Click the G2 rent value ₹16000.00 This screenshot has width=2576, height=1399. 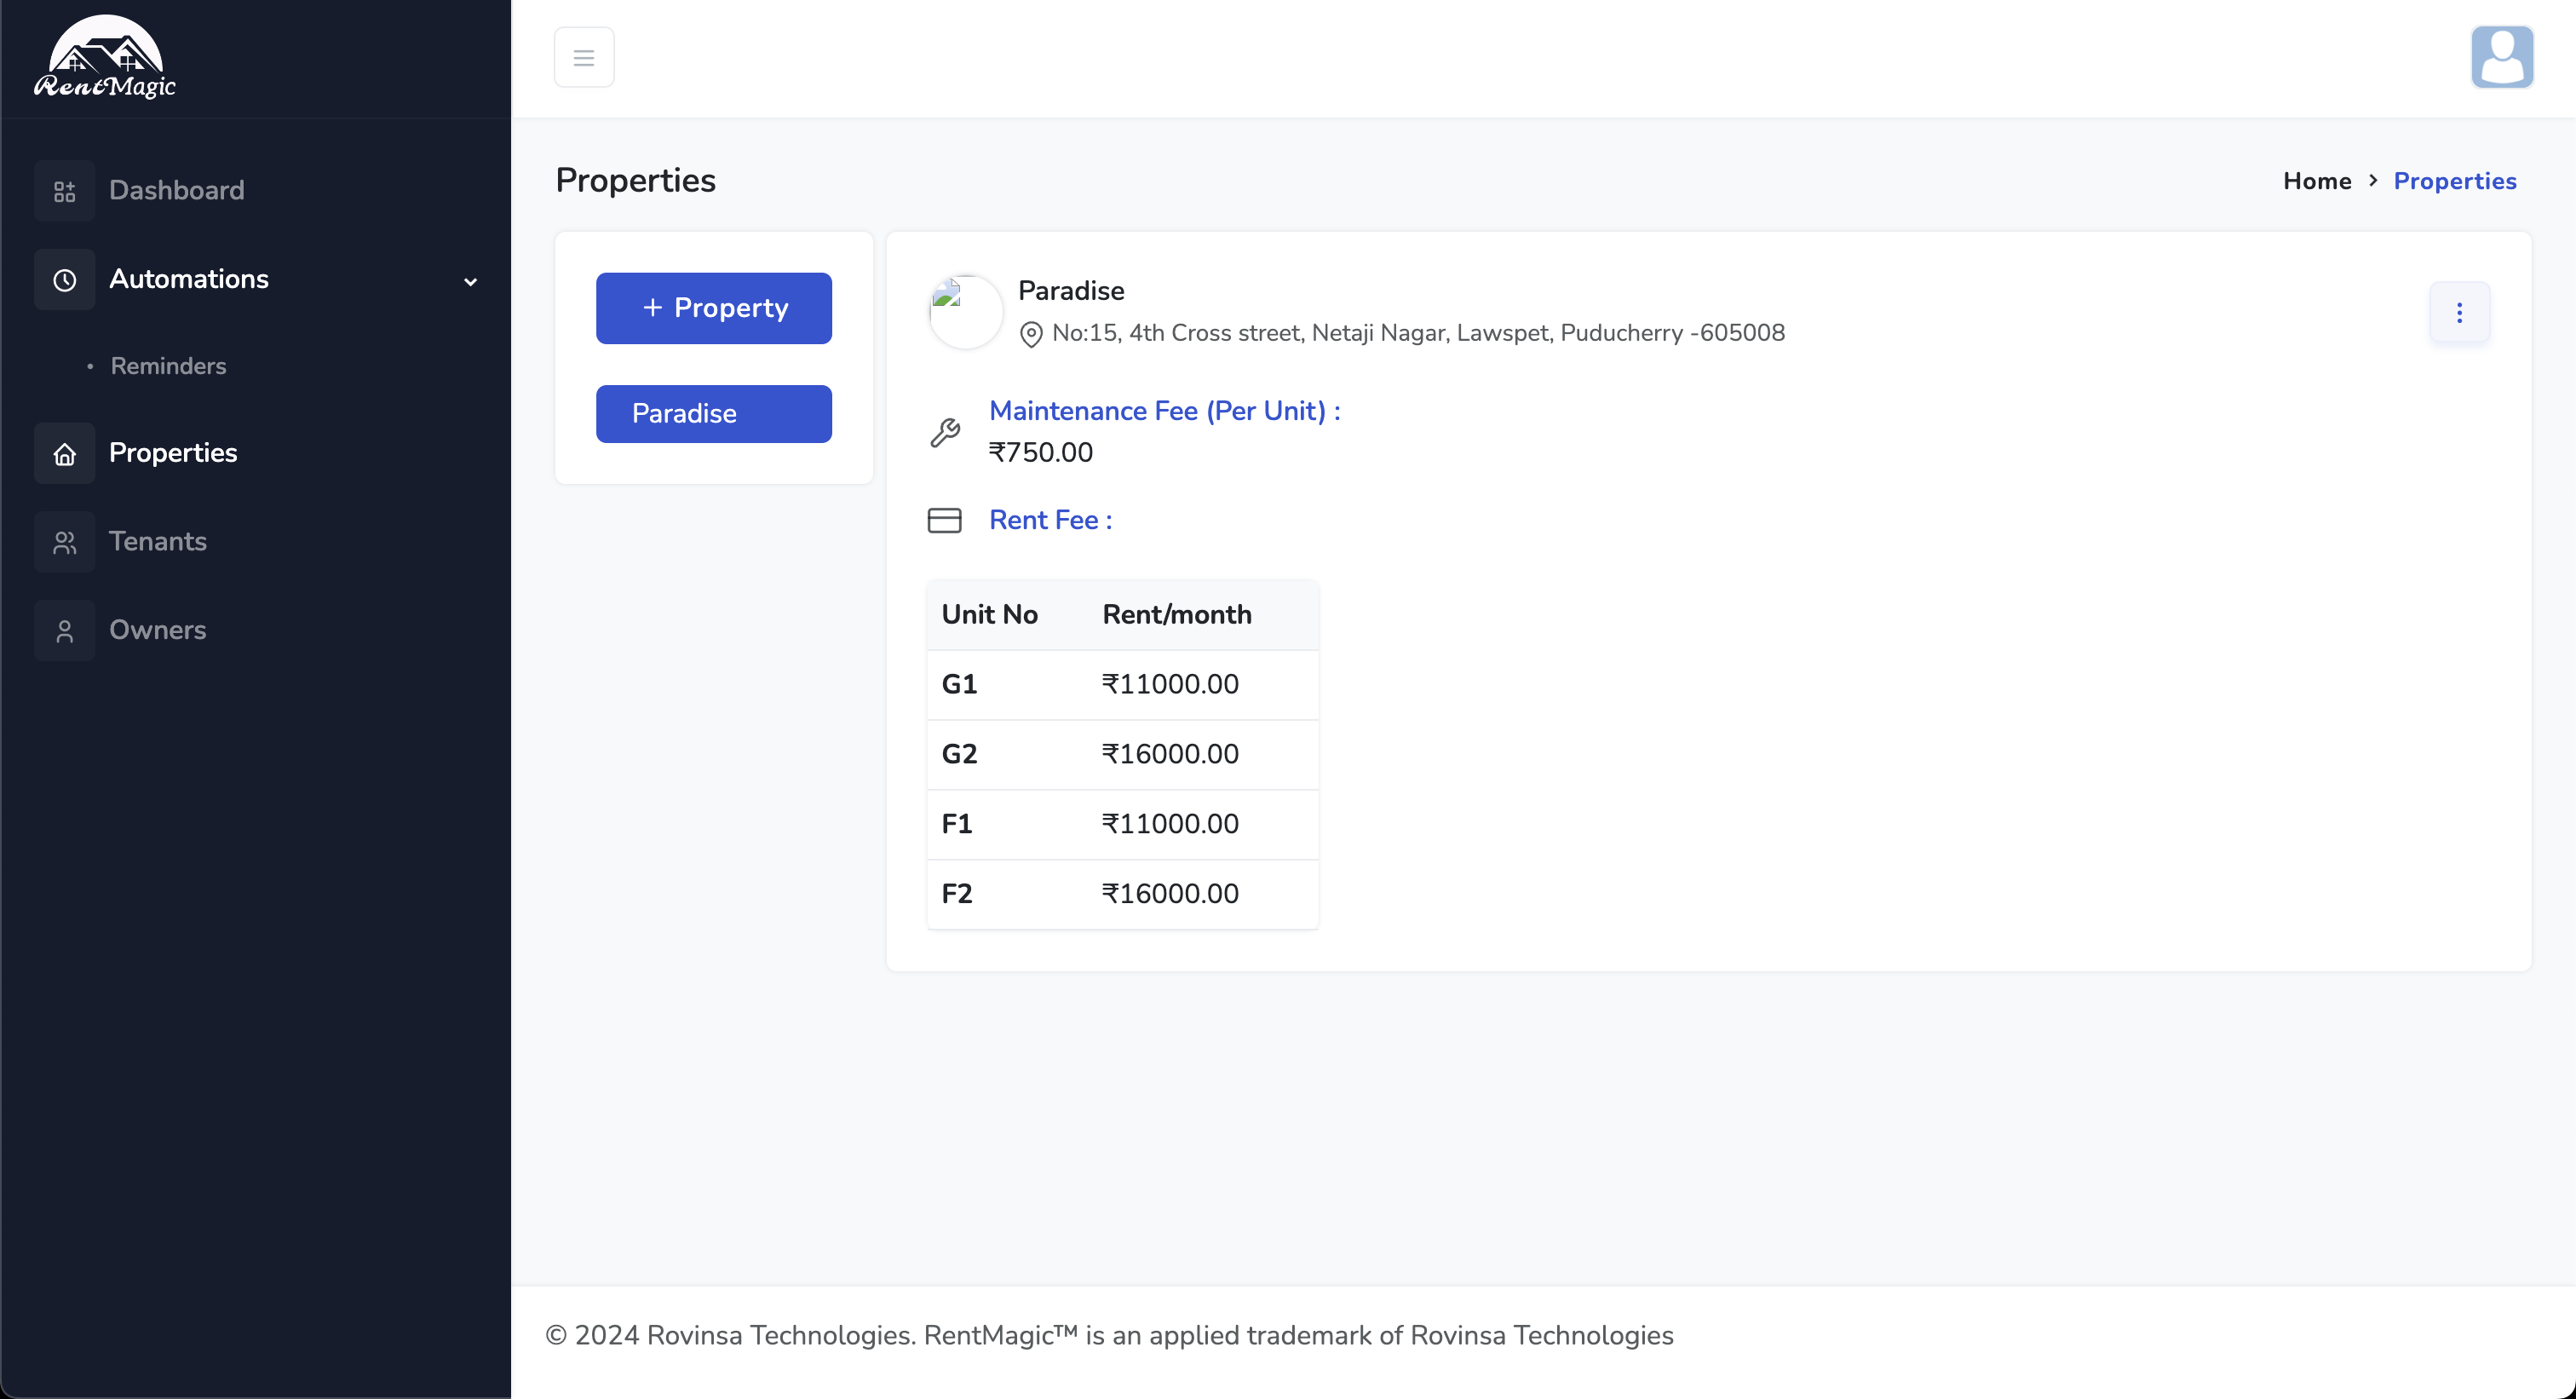pyautogui.click(x=1170, y=754)
